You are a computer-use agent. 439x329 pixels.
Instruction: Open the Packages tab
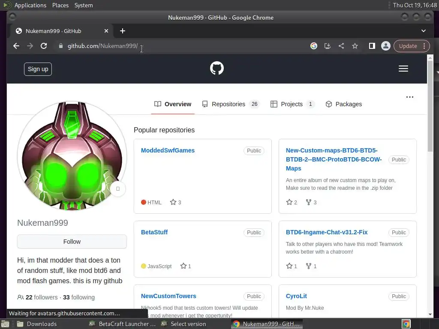click(343, 104)
